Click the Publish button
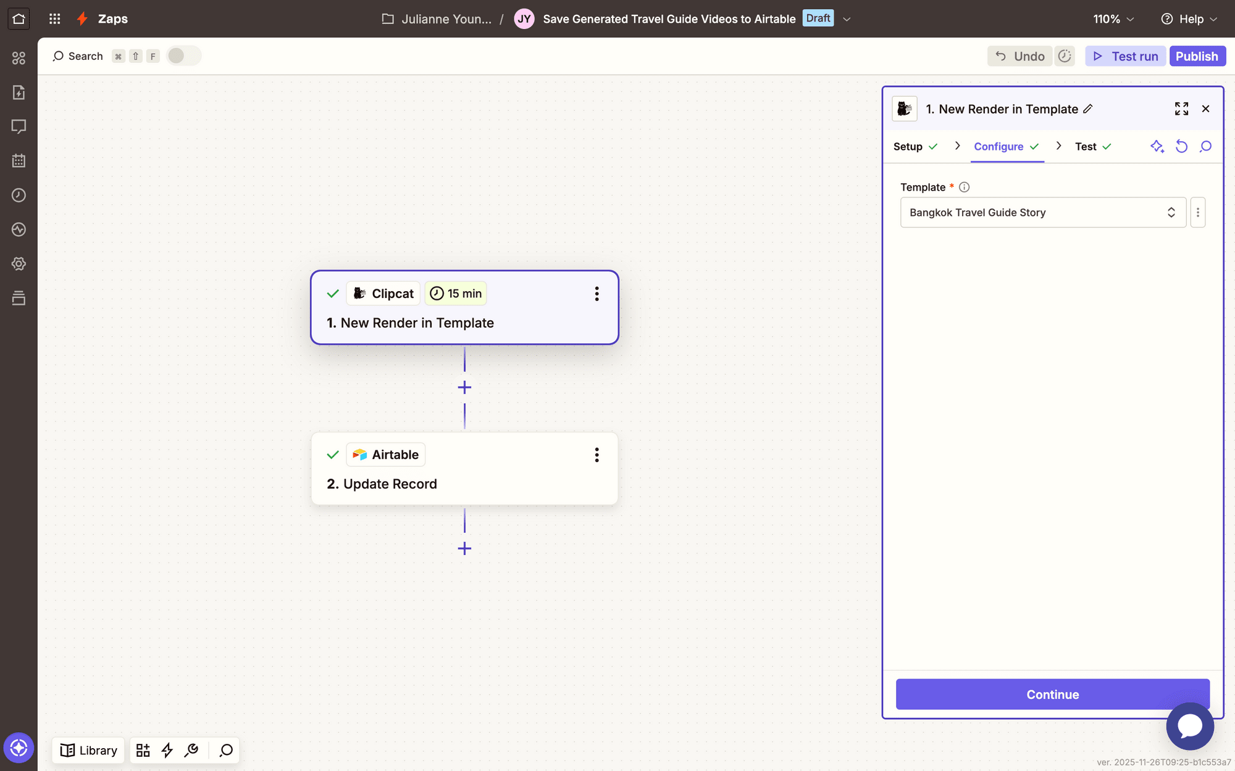This screenshot has width=1235, height=771. 1197,56
